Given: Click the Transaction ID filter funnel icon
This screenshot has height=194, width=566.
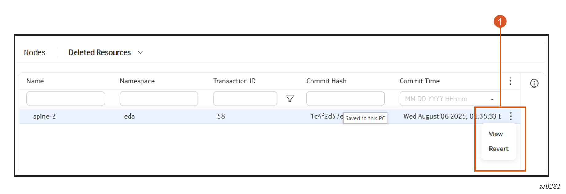Looking at the screenshot, I should click(x=290, y=98).
